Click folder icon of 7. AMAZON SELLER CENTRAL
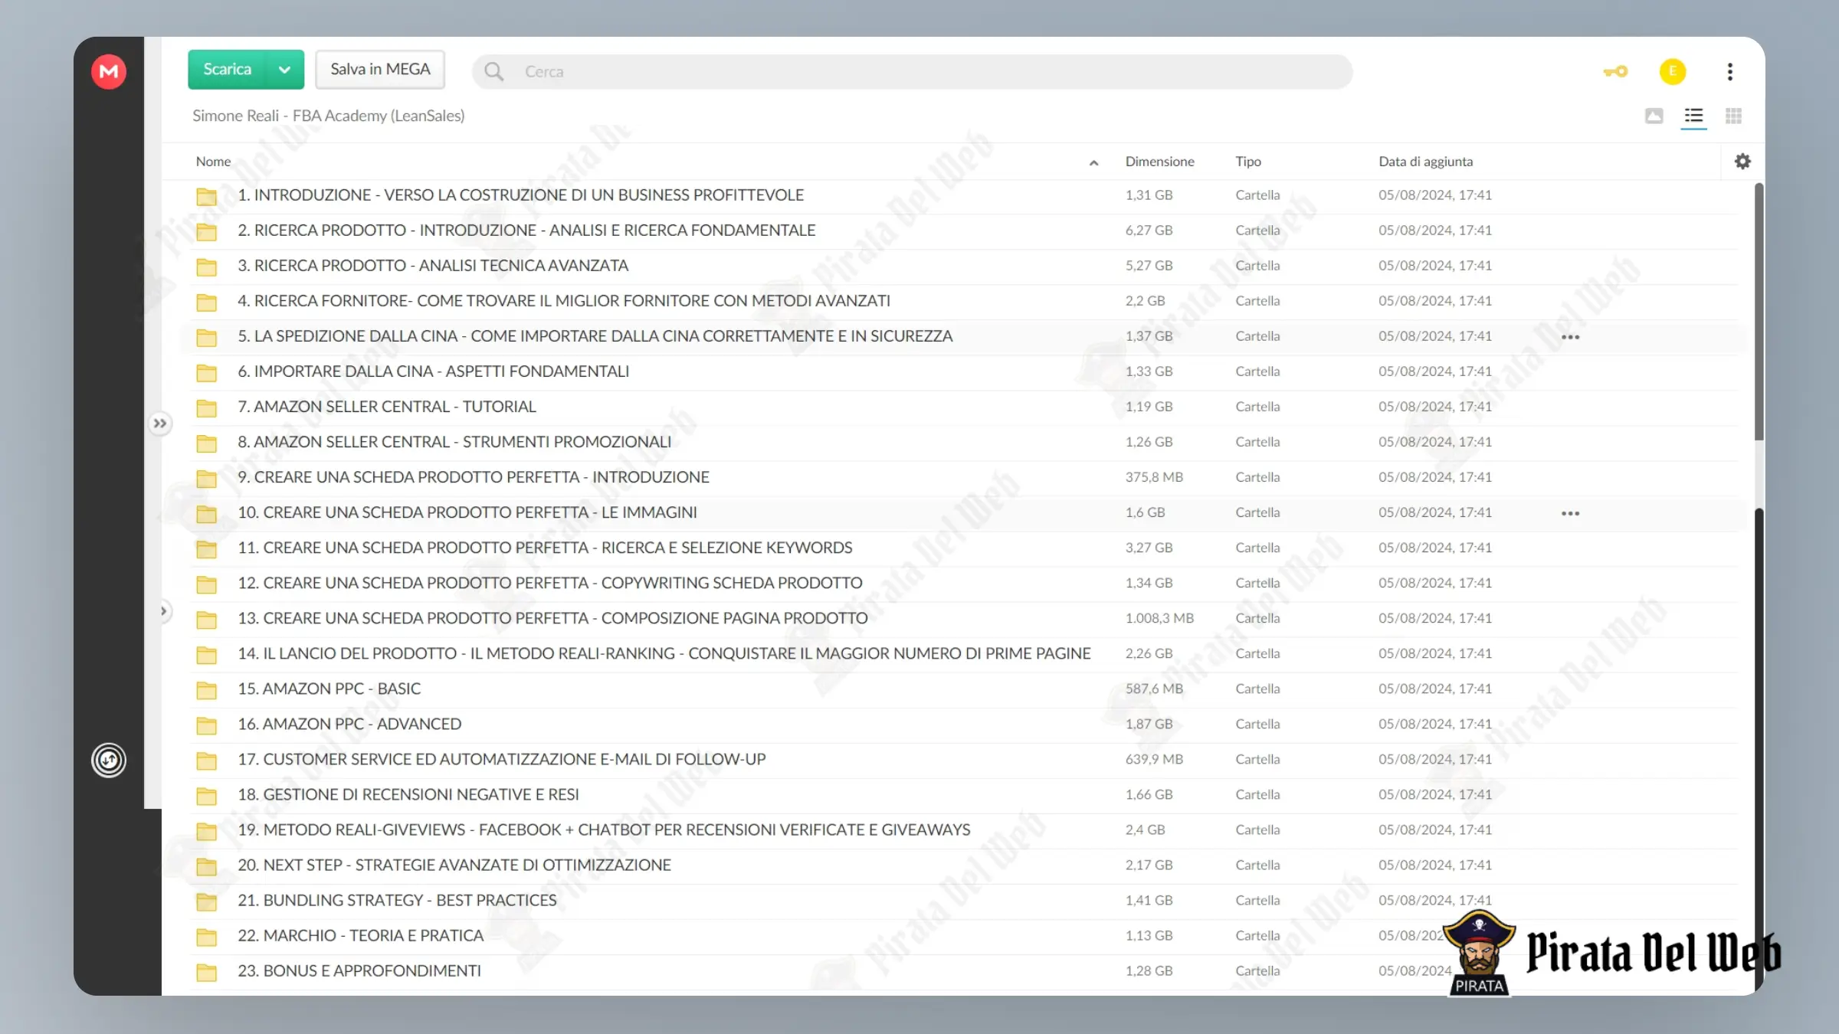This screenshot has height=1034, width=1839. pyautogui.click(x=206, y=407)
